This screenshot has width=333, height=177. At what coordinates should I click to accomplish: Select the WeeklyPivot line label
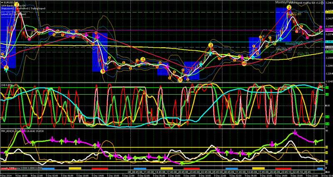click(x=294, y=43)
